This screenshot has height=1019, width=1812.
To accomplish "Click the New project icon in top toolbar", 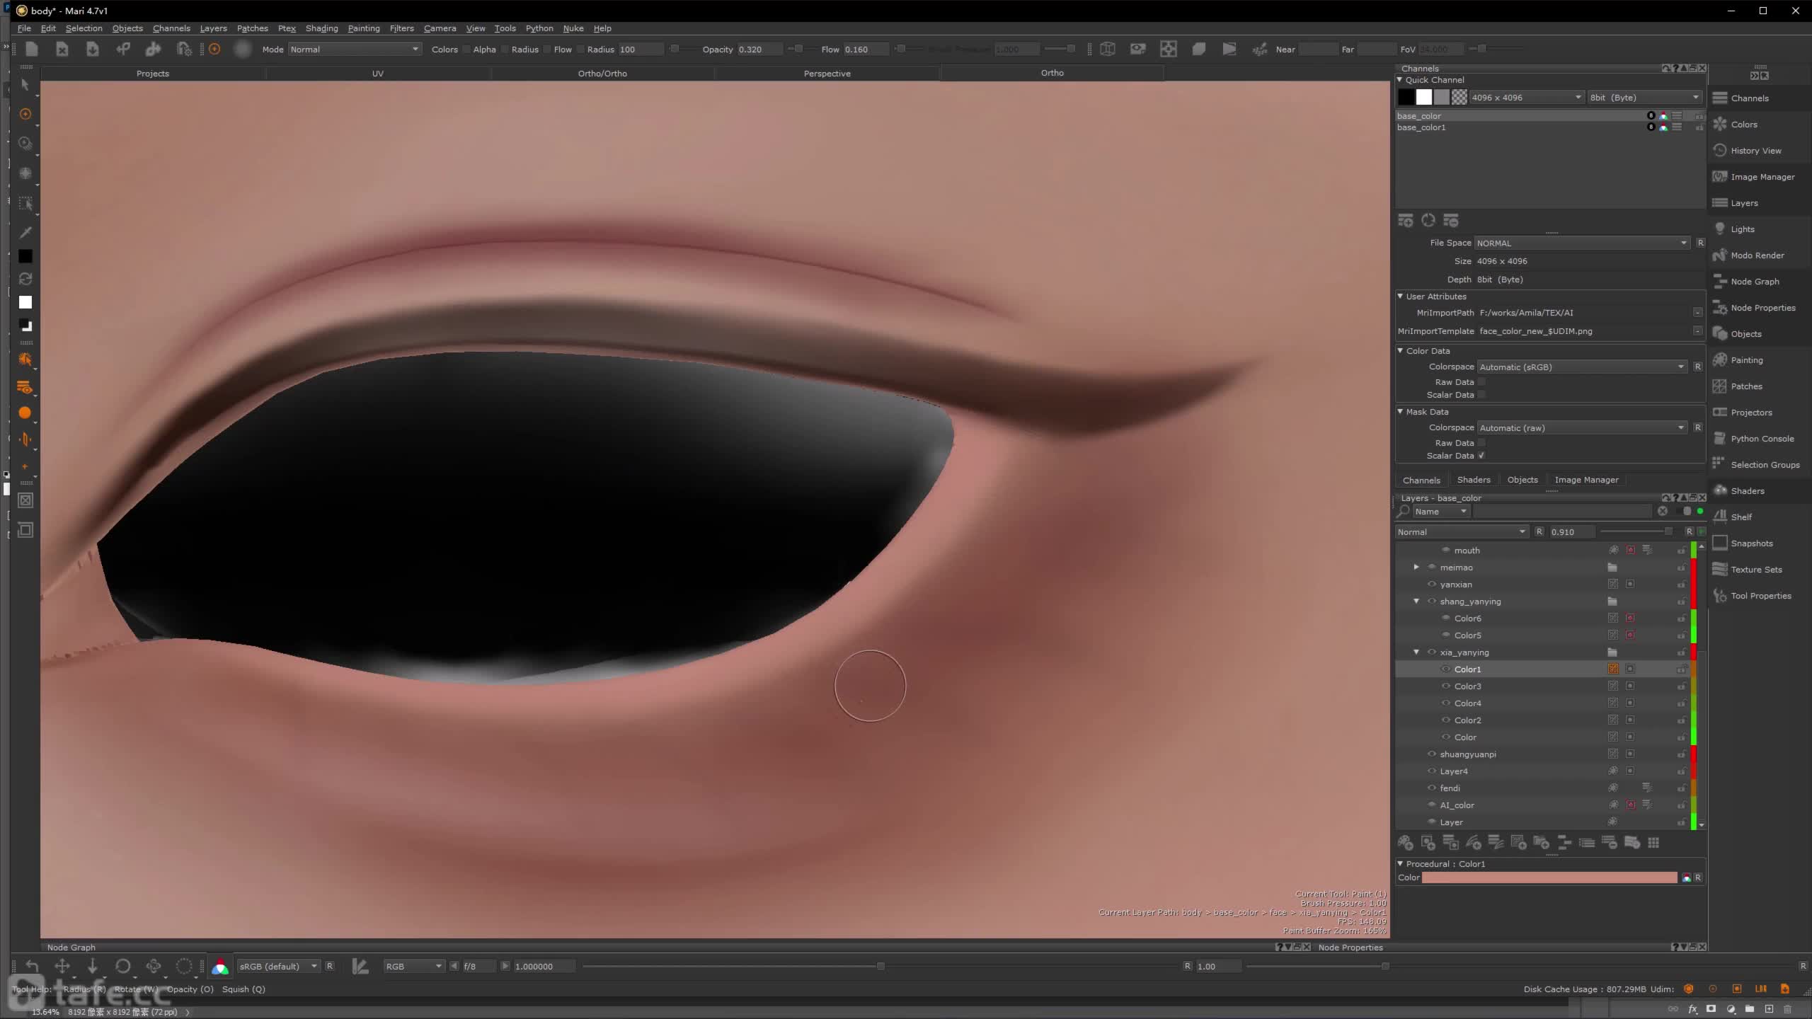I will point(31,49).
